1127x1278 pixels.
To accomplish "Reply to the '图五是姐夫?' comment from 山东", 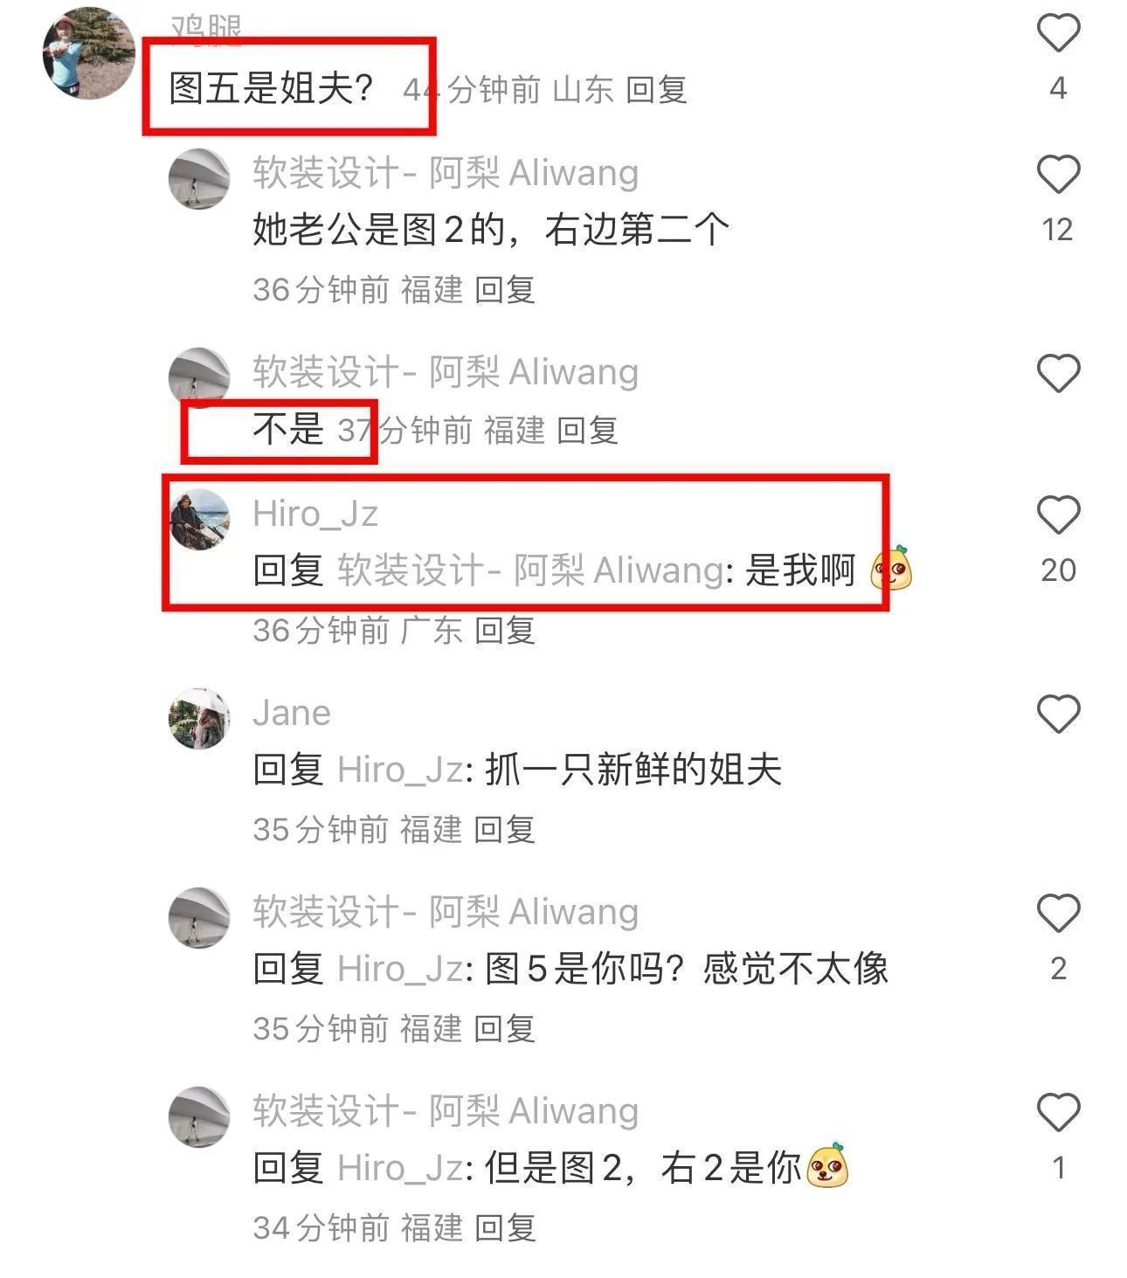I will (656, 89).
